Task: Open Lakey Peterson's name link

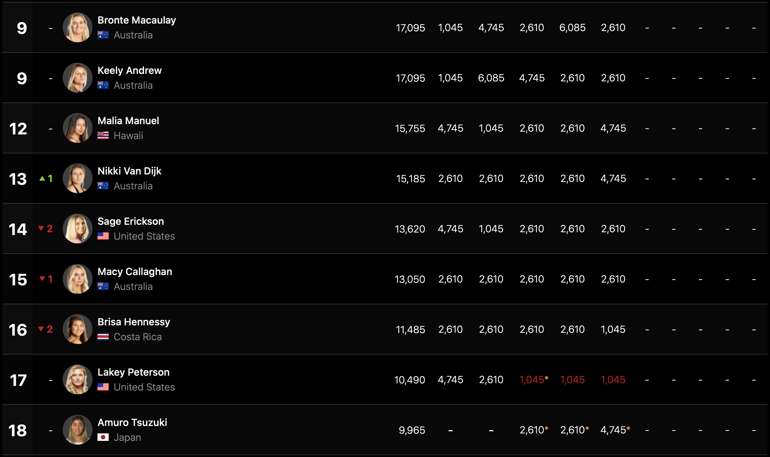Action: [x=134, y=372]
